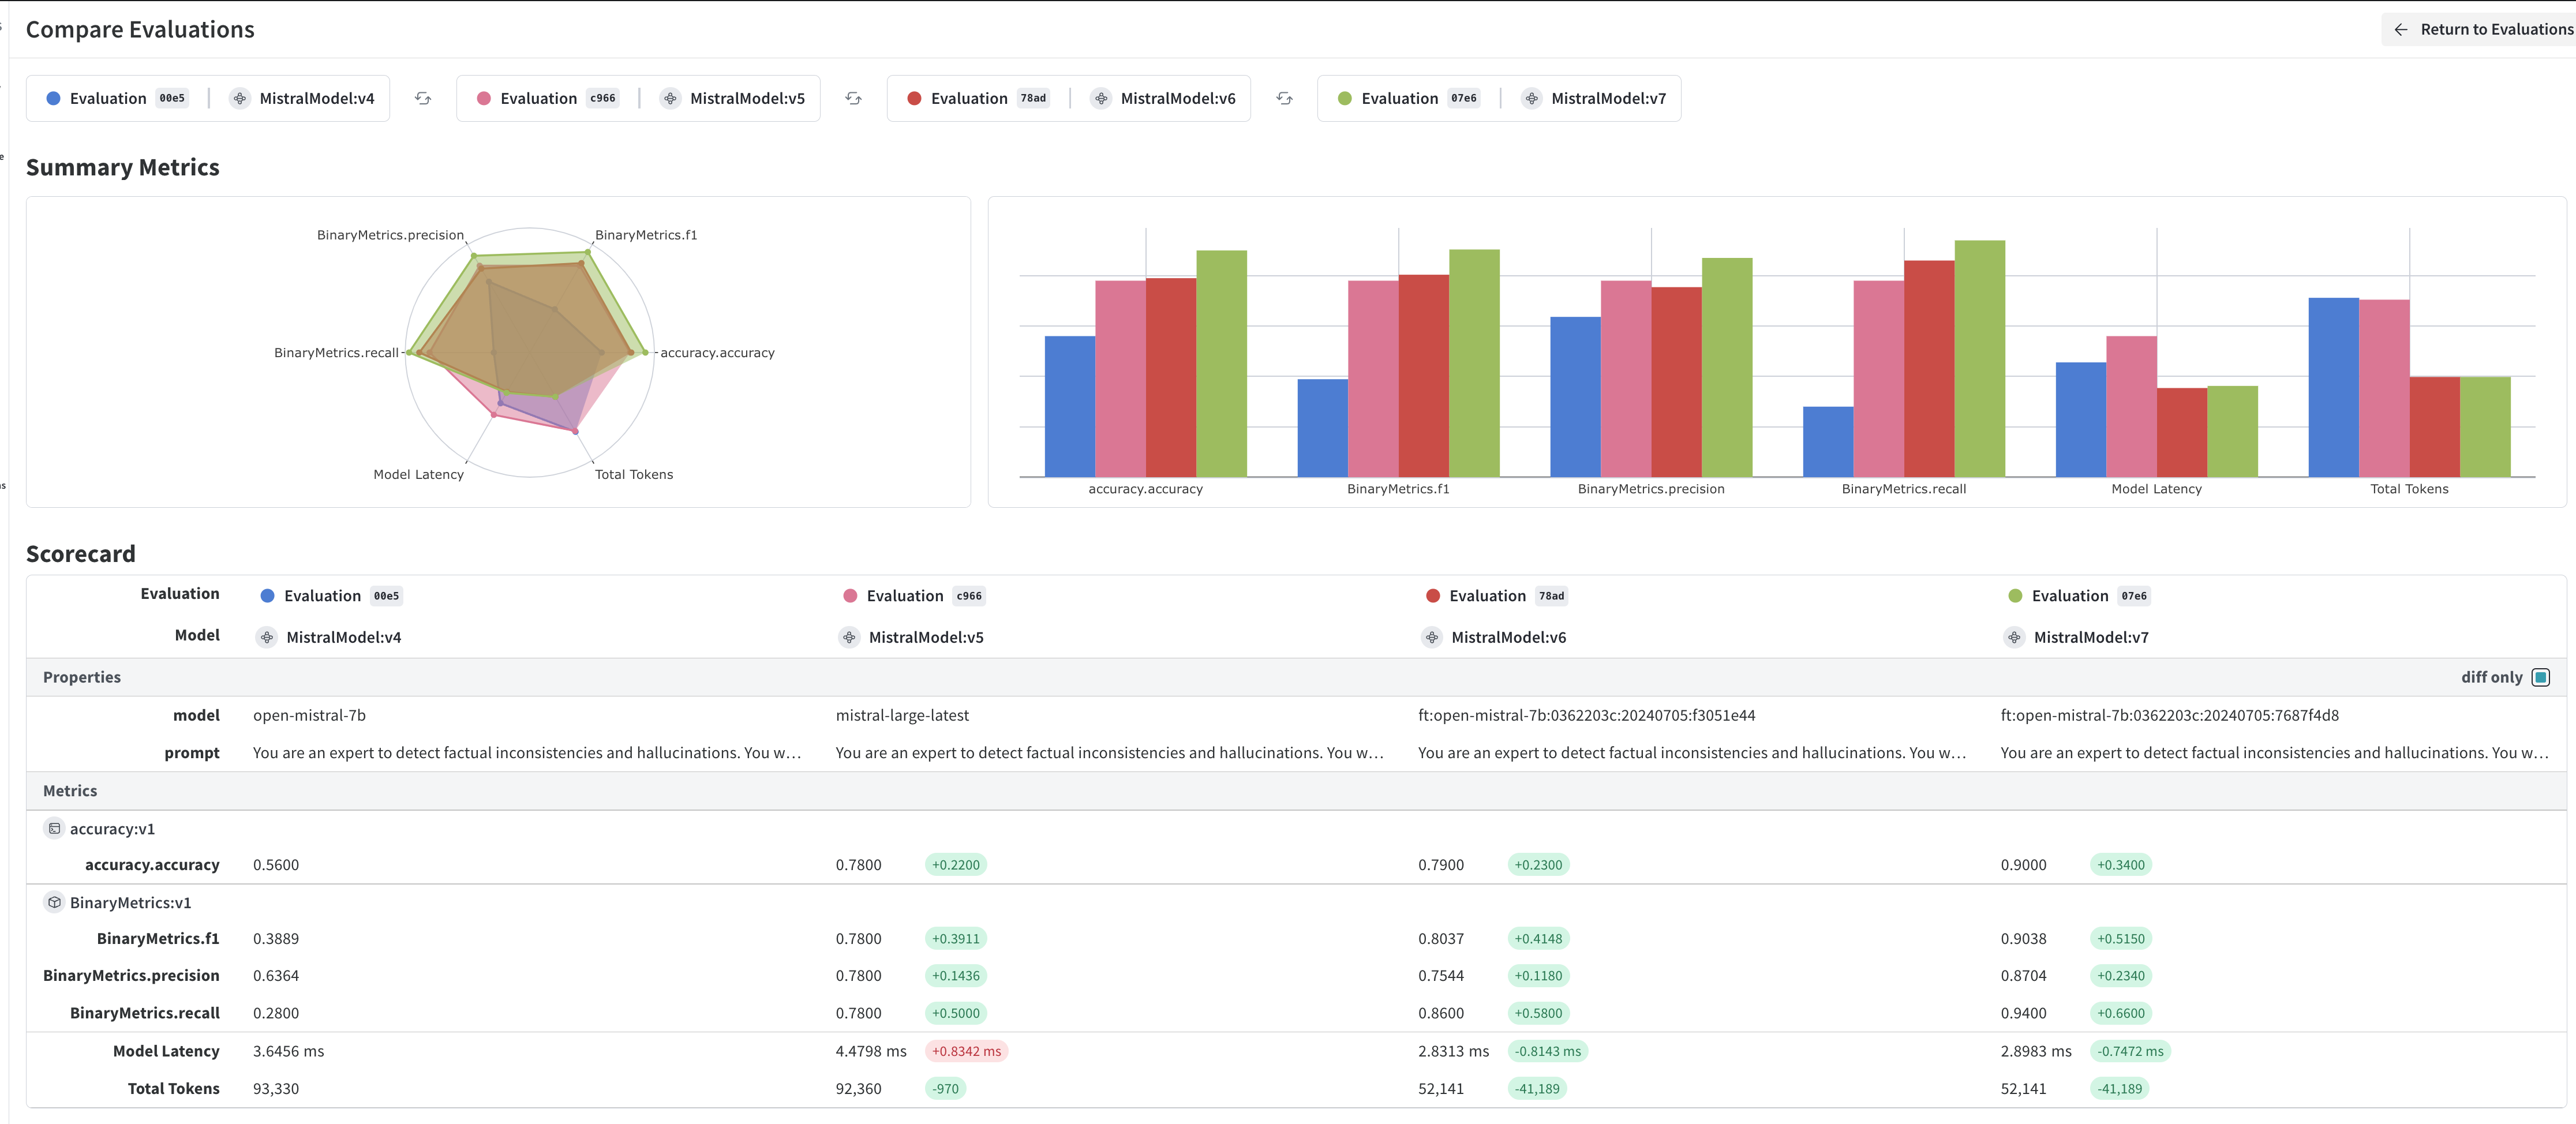Open MistralModel:v5 link in scorecard
This screenshot has height=1124, width=2576.
click(925, 637)
